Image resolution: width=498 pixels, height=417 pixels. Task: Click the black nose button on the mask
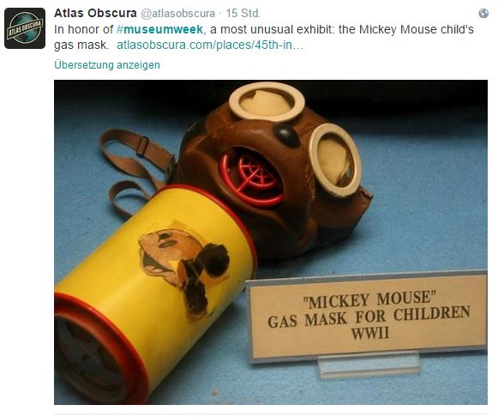285,135
